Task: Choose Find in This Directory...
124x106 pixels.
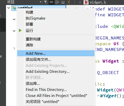Action: click(56, 90)
